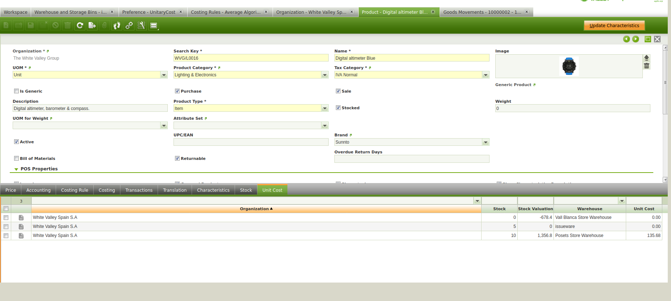Sort by the Unit Cost column header
Screen dimensions: 671x301
tap(644, 209)
